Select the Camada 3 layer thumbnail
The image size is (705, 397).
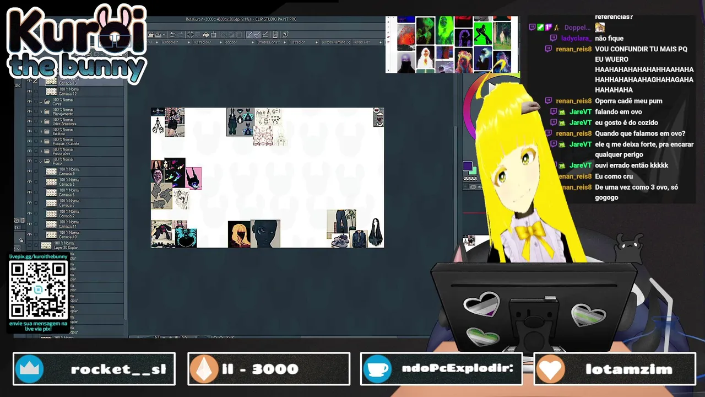[x=51, y=203]
